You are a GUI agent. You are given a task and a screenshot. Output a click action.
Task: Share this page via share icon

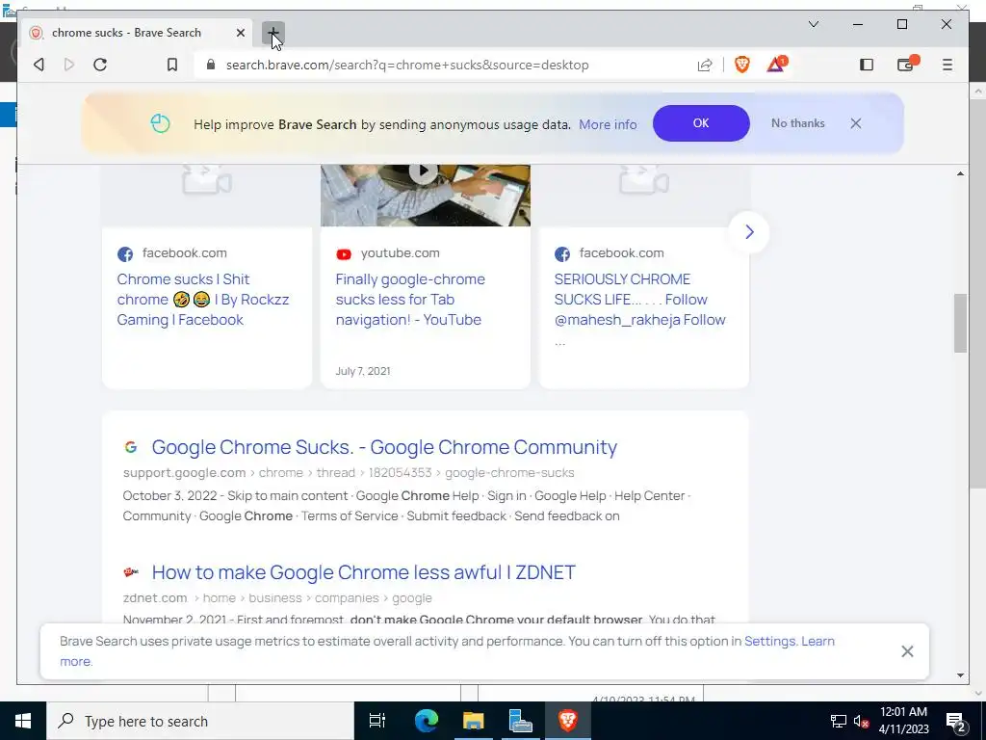tap(705, 65)
